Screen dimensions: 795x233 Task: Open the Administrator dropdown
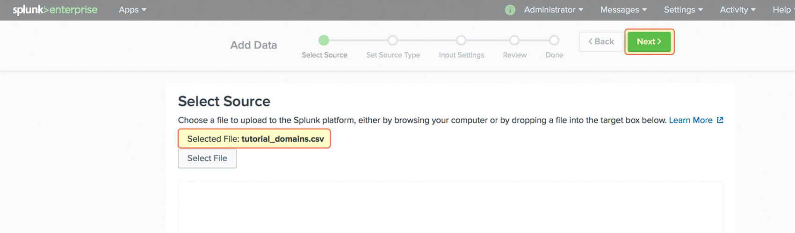coord(554,10)
